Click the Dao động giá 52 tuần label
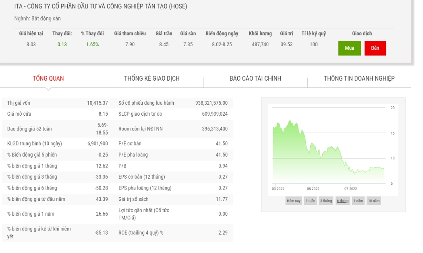Image resolution: width=423 pixels, height=253 pixels. (x=29, y=129)
